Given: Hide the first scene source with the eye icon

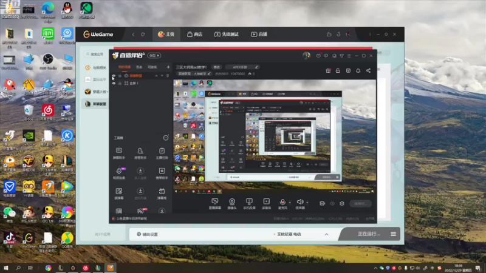Looking at the screenshot, I should (114, 75).
